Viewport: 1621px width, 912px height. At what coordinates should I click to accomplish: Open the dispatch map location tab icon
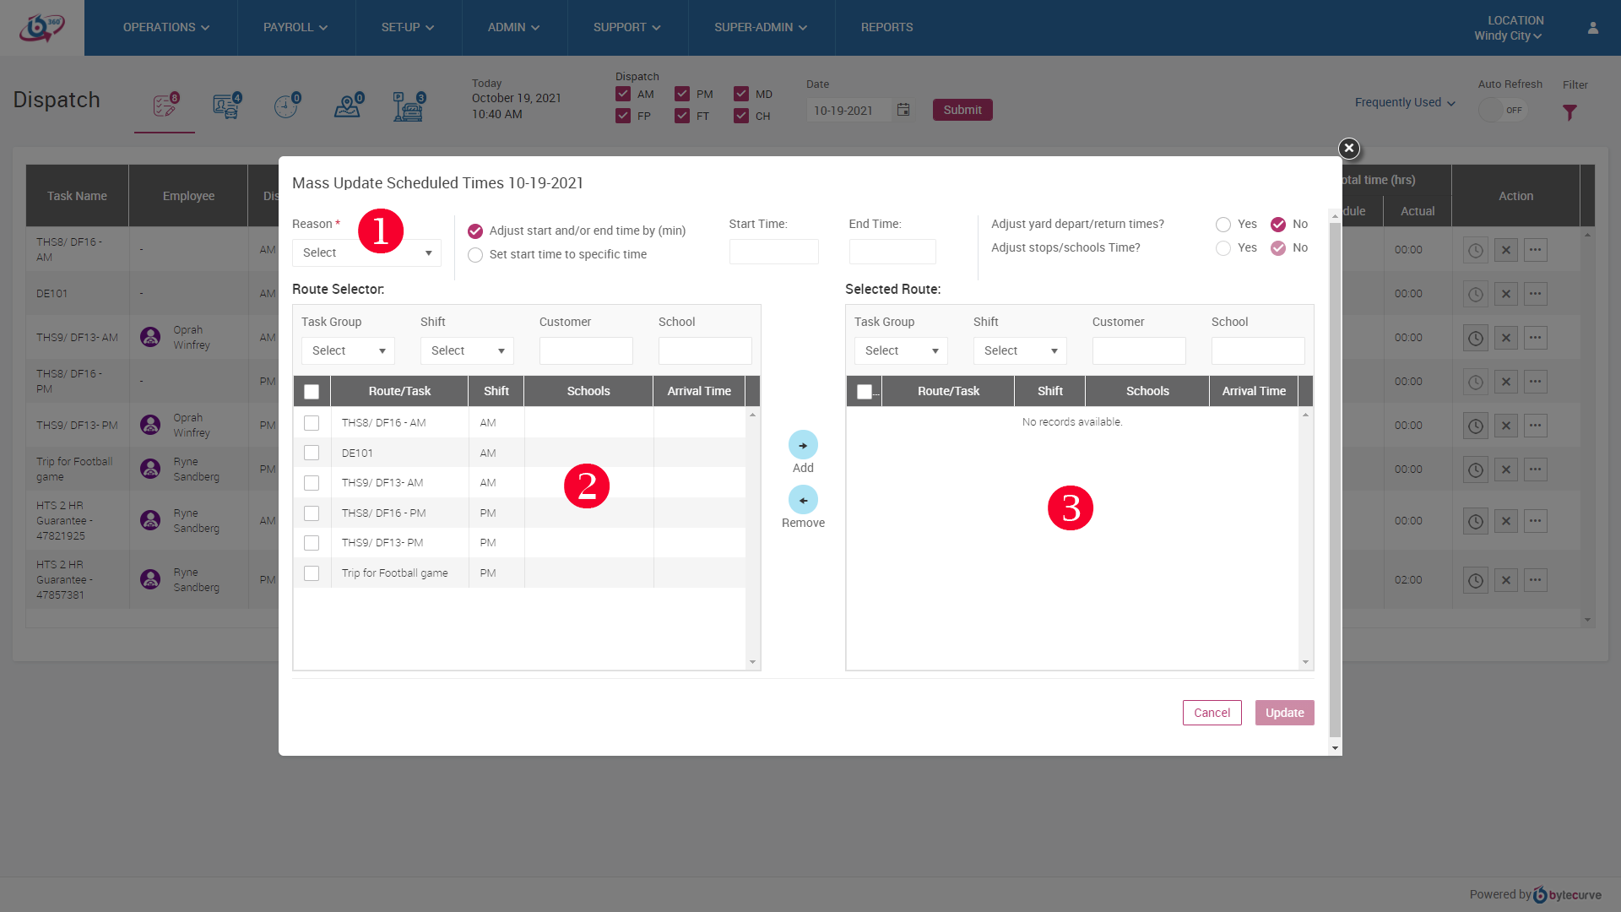347,106
